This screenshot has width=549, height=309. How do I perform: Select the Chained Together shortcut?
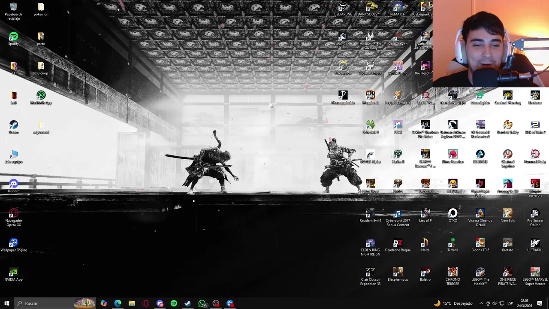507,158
